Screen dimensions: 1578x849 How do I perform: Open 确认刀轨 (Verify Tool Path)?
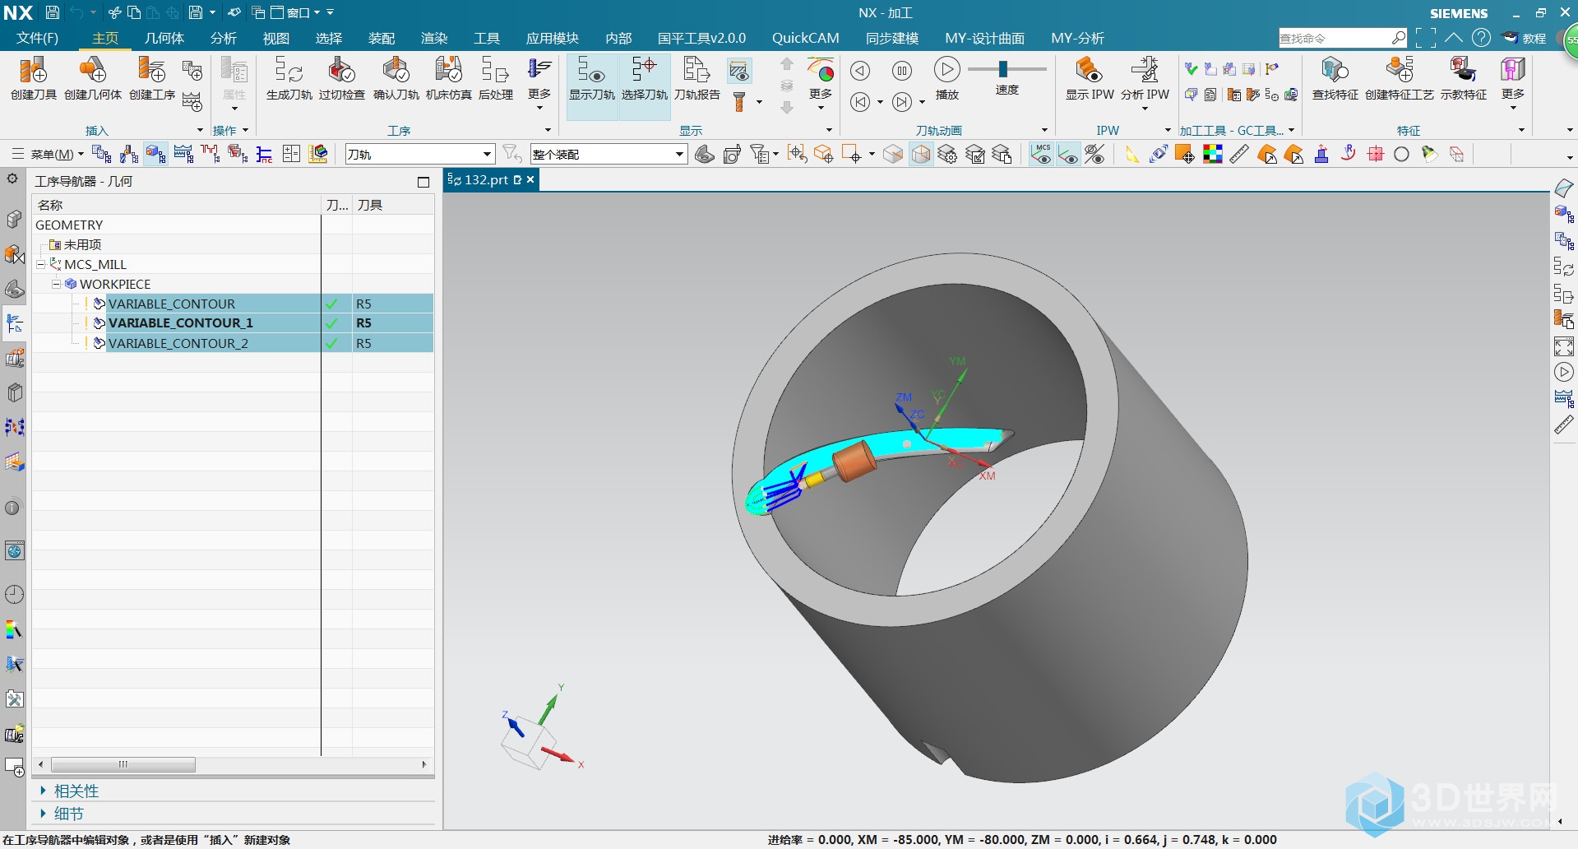pos(396,79)
